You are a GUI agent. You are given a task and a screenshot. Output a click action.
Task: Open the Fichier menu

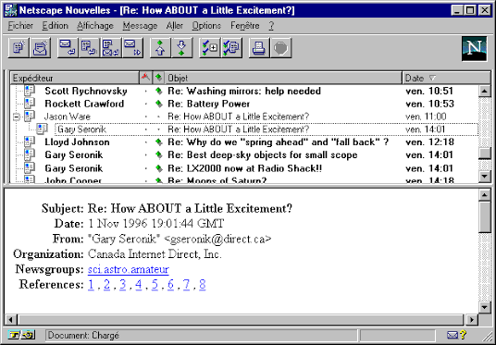click(20, 26)
